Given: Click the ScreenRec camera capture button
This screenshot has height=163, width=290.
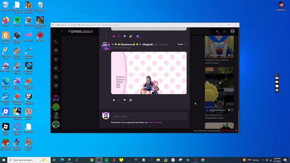Looking at the screenshot, I should pos(277,78).
